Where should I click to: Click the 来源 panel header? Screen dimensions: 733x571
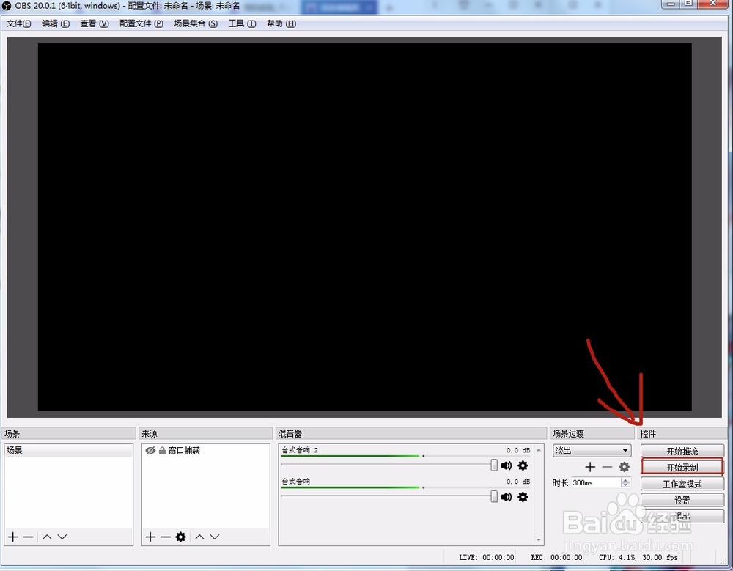click(205, 433)
